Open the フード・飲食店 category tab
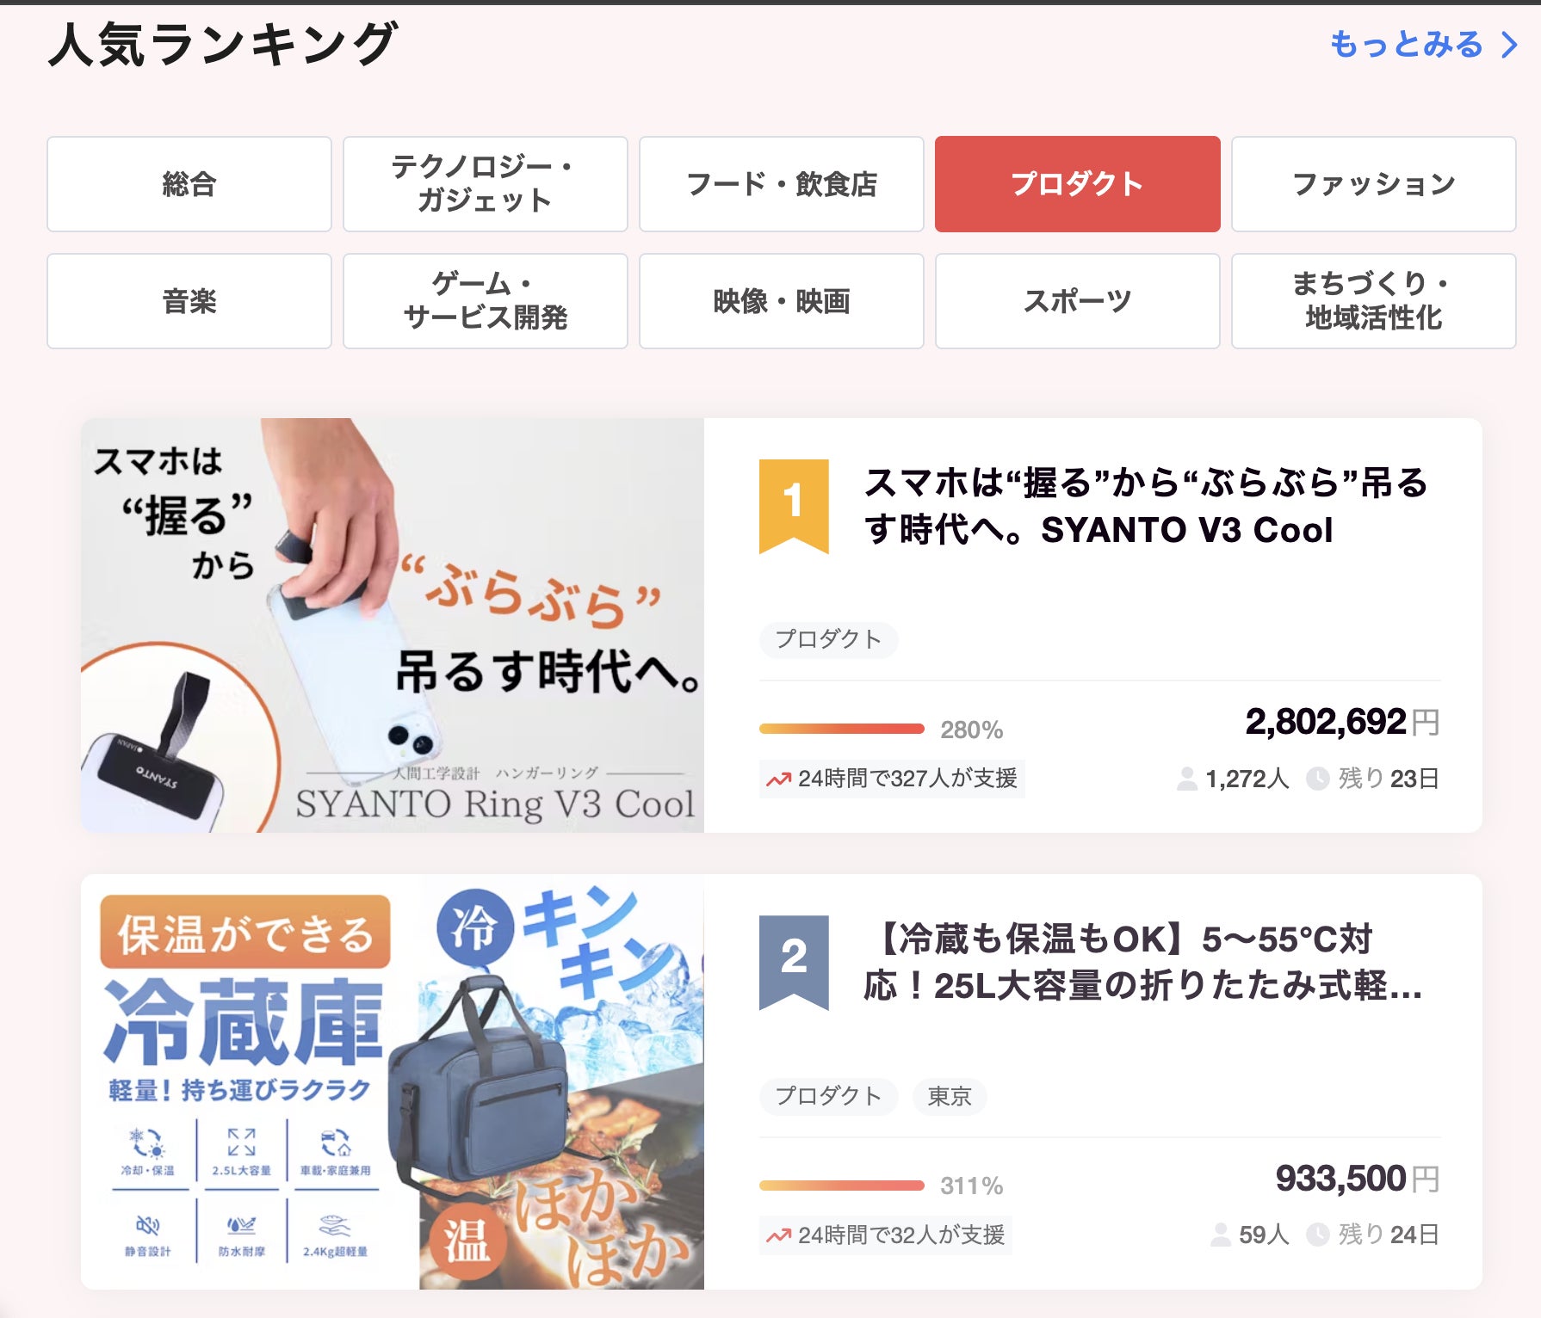1541x1318 pixels. (x=781, y=184)
